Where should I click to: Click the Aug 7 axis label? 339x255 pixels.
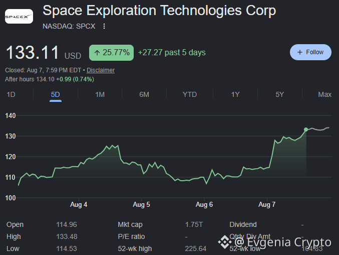(267, 204)
